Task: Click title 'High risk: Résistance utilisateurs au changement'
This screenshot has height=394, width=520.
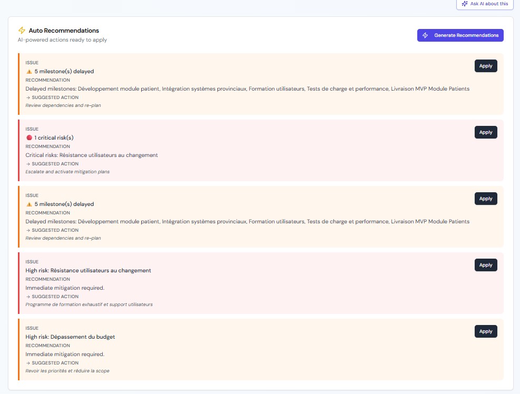Action: 88,270
